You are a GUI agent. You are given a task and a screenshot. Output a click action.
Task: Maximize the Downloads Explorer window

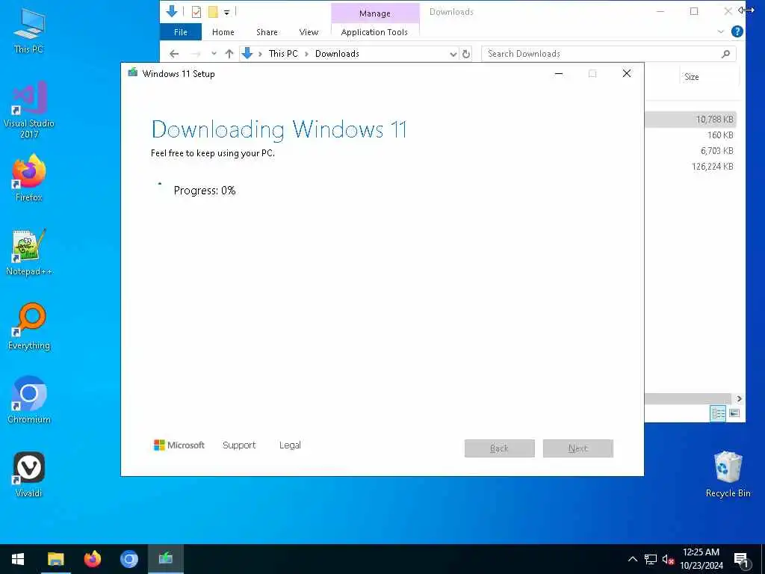[694, 11]
